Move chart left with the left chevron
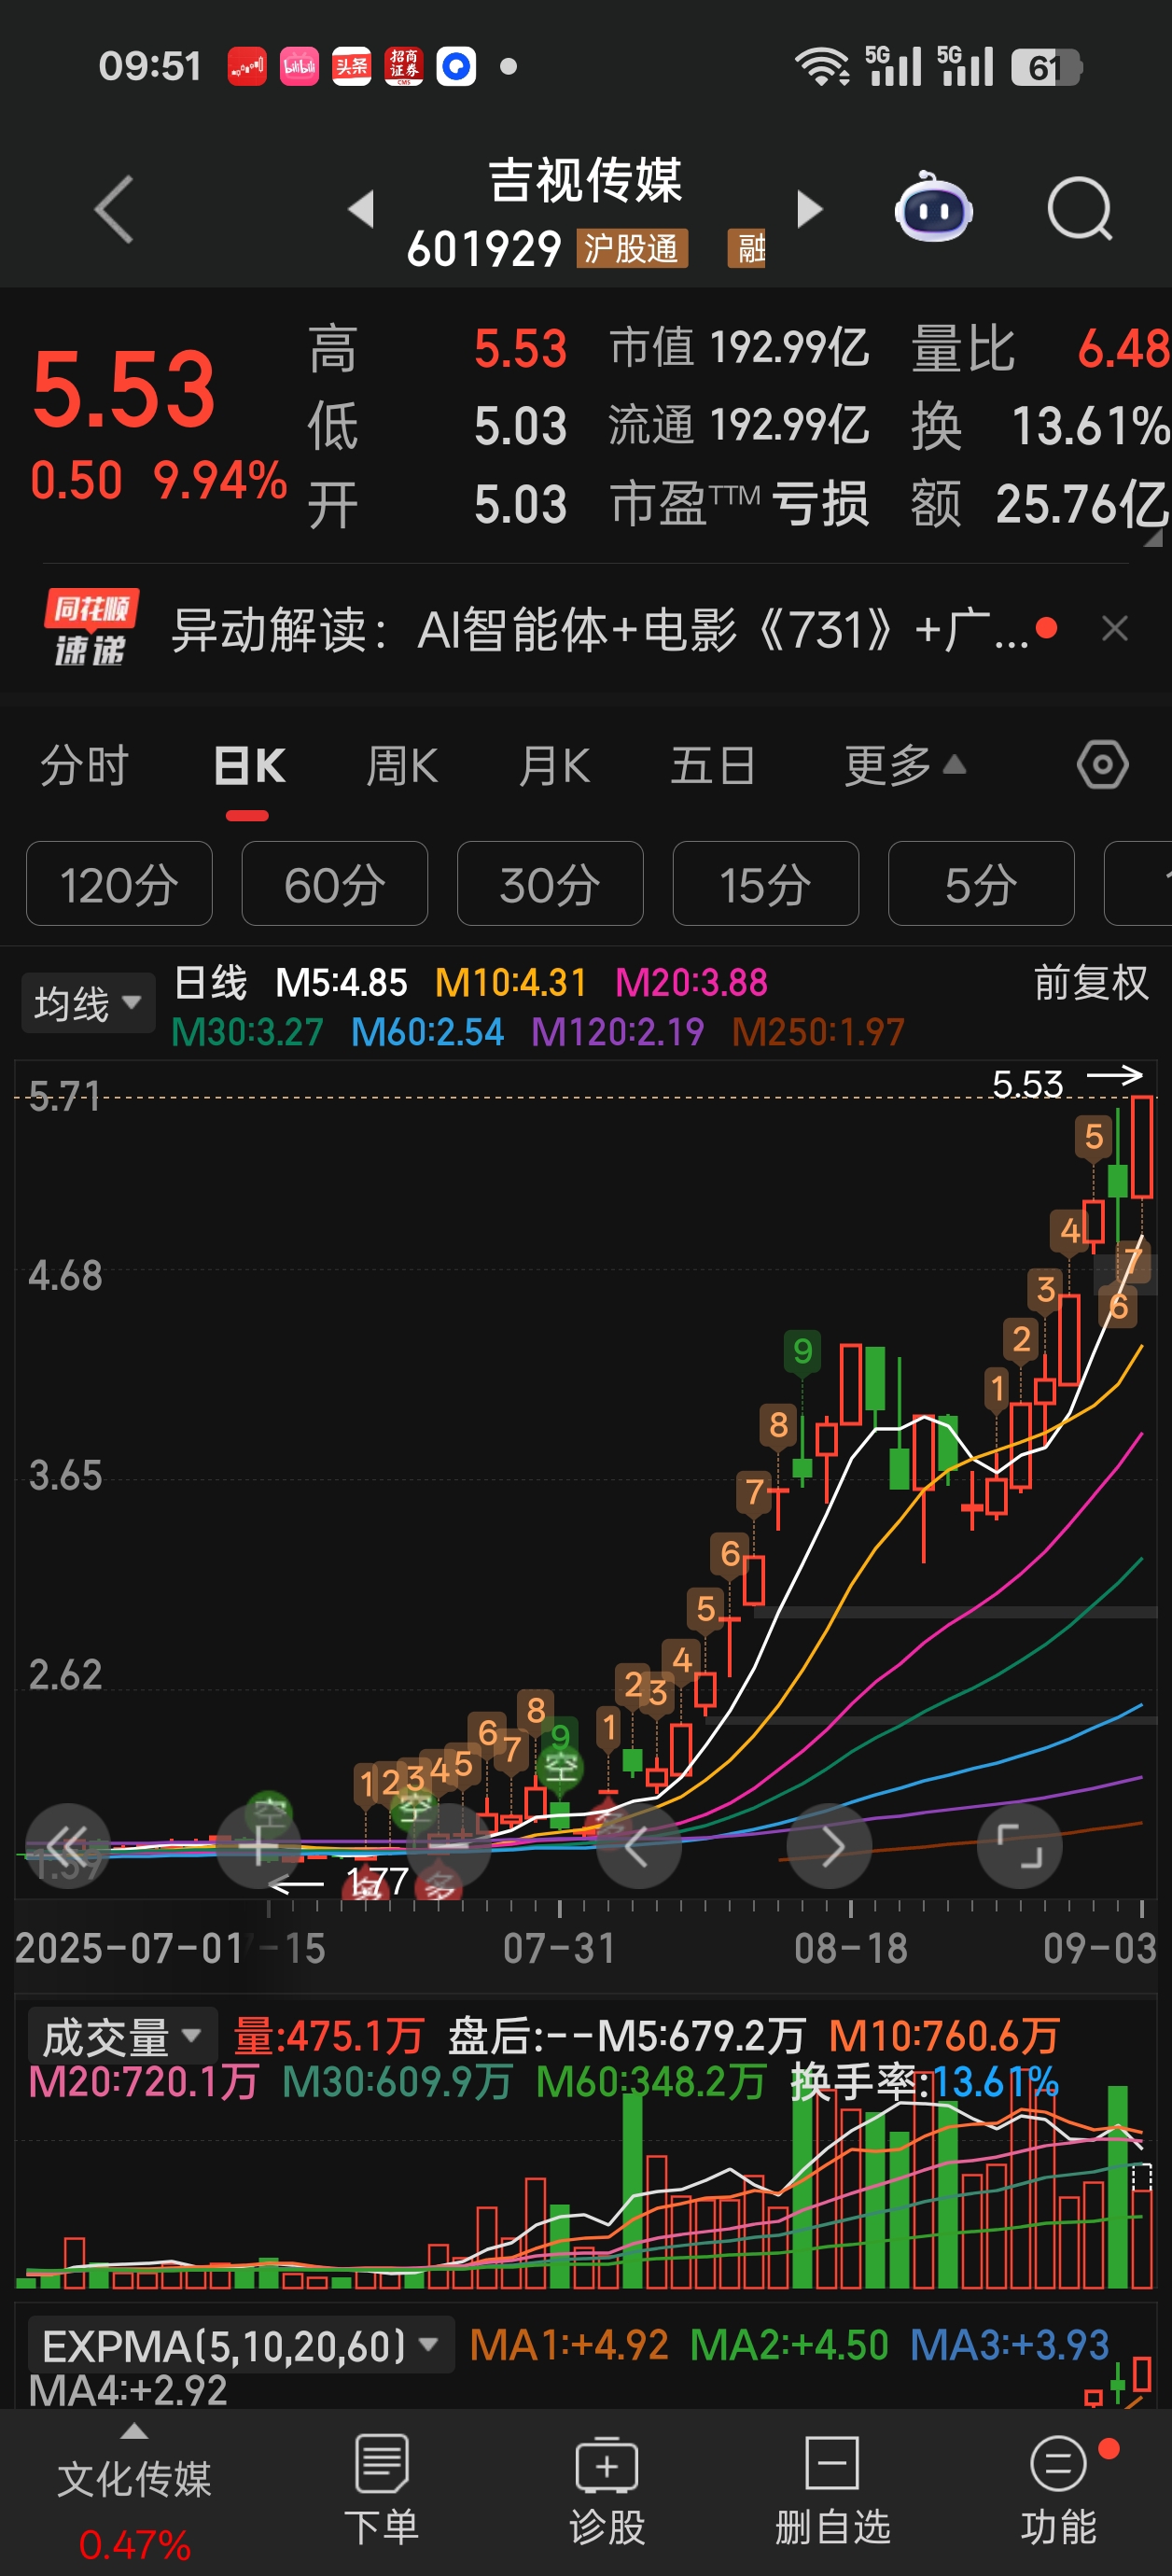Screen dimensions: 1172x2576 [639, 1846]
